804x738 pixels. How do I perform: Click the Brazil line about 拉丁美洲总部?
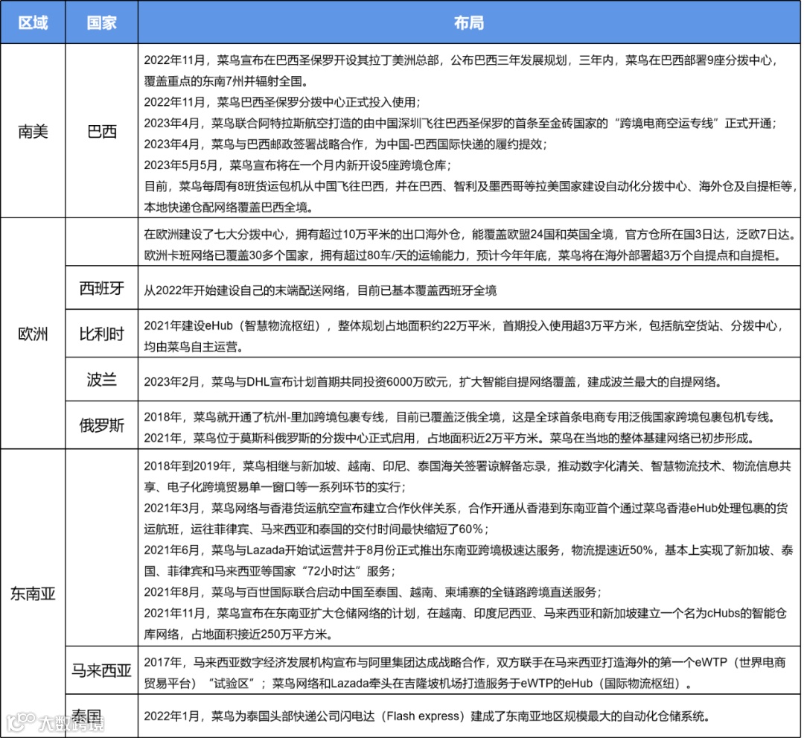[x=462, y=60]
